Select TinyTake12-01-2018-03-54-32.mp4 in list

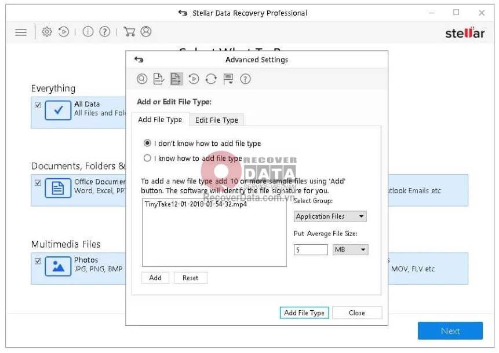tap(196, 204)
